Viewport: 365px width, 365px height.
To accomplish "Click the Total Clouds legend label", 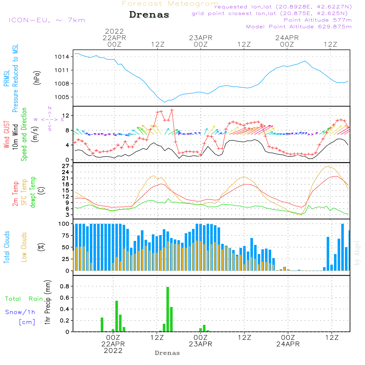I will click(7, 247).
